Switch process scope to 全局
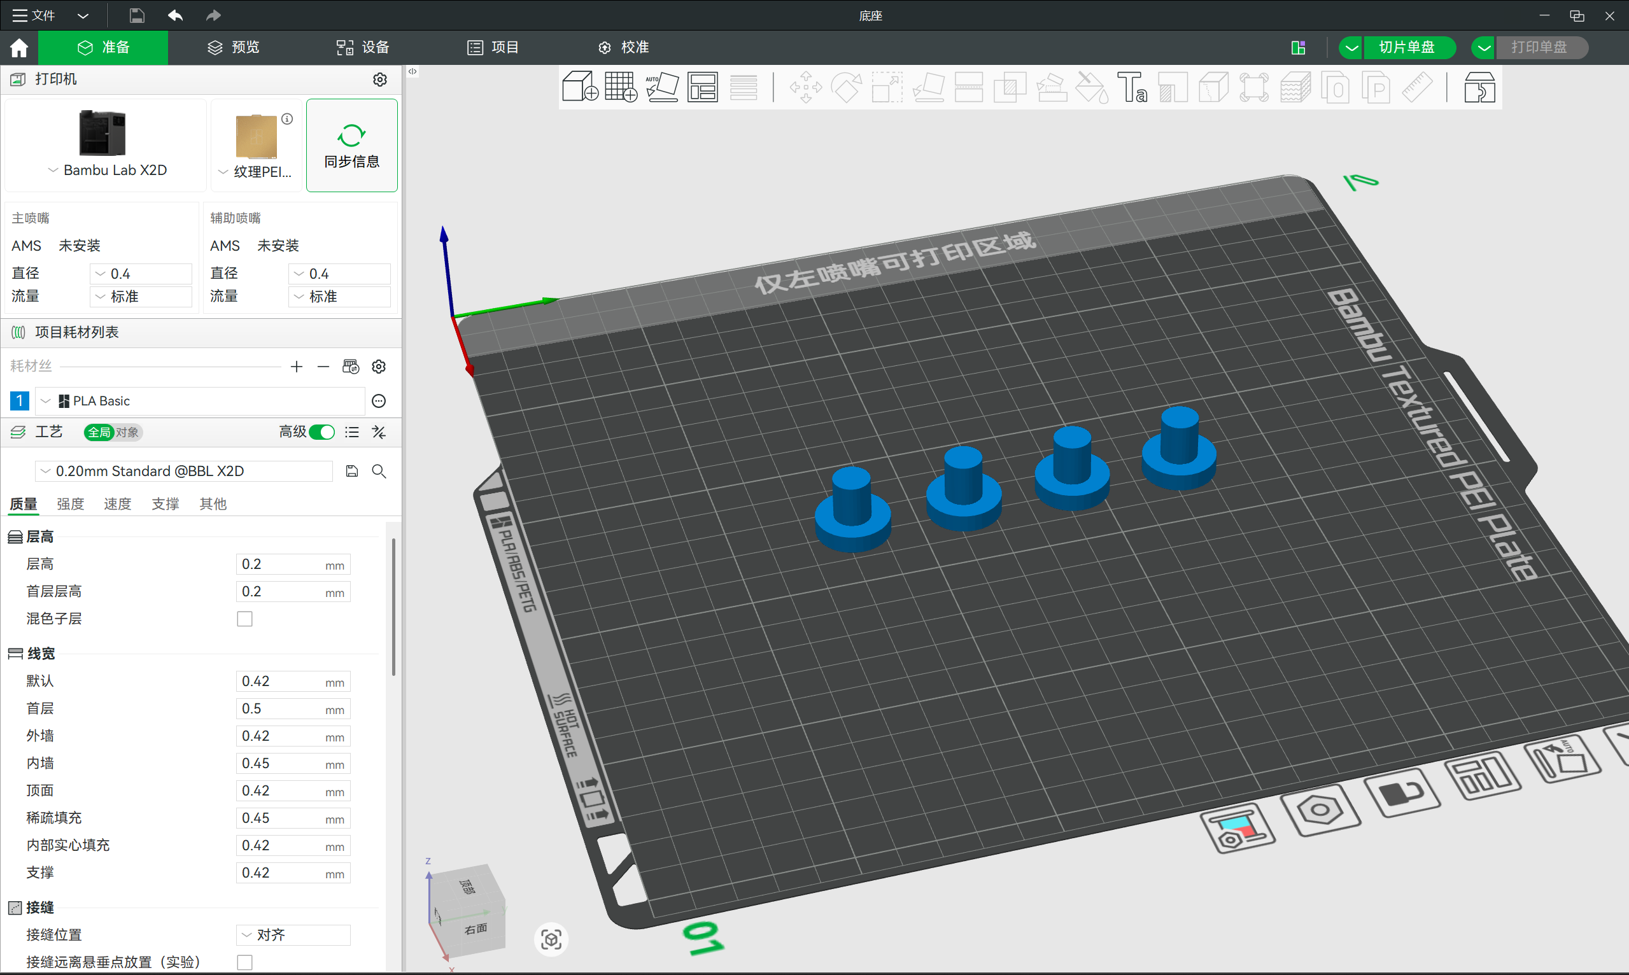 (x=99, y=431)
